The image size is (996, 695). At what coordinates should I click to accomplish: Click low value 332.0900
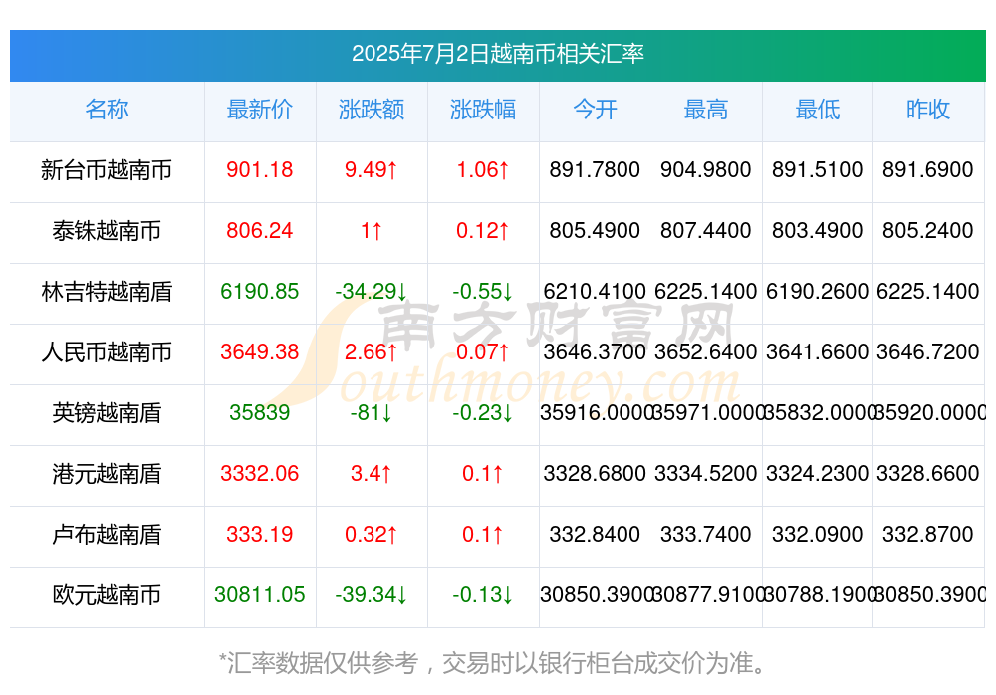818,535
